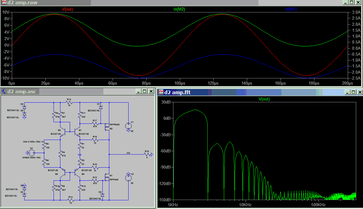This screenshot has width=363, height=209.
Task: Open d2 amp.fft window system icon
Action: click(161, 92)
